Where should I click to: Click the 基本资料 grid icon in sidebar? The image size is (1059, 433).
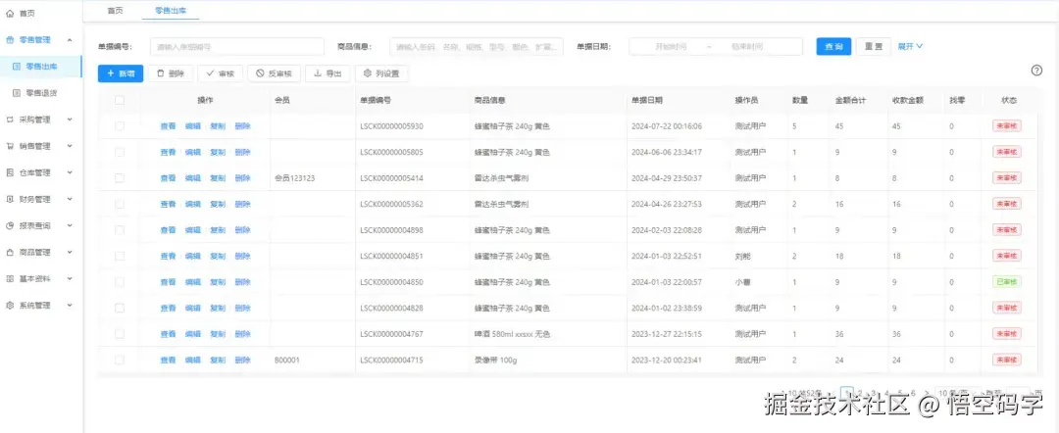pyautogui.click(x=10, y=278)
